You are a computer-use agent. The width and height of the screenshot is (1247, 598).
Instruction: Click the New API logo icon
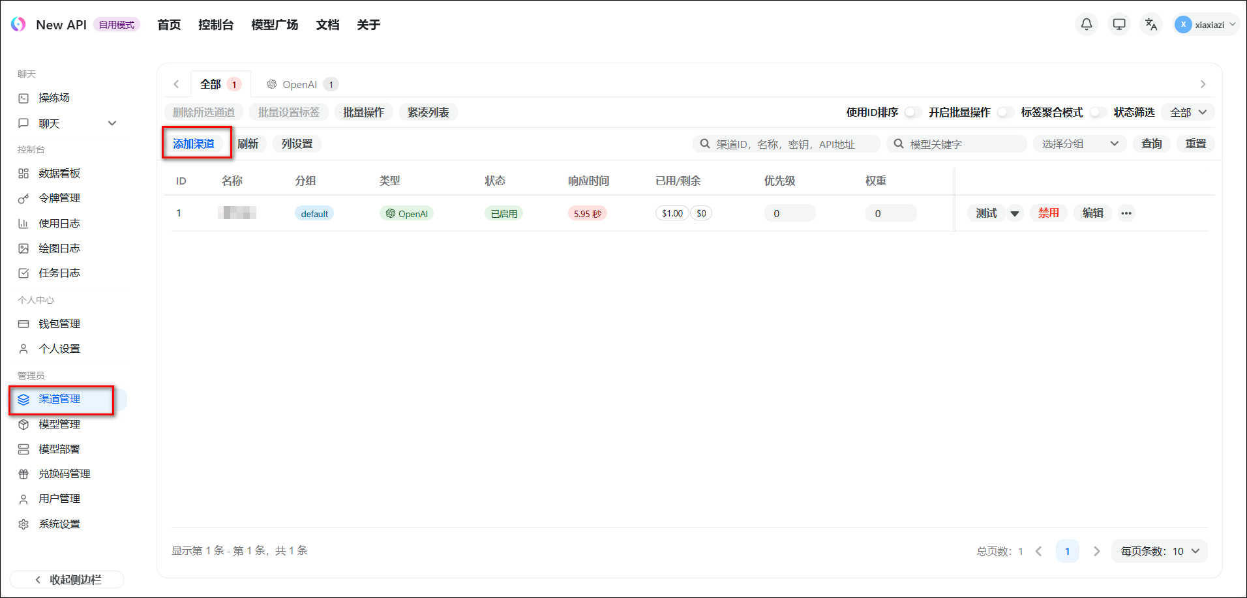click(18, 24)
